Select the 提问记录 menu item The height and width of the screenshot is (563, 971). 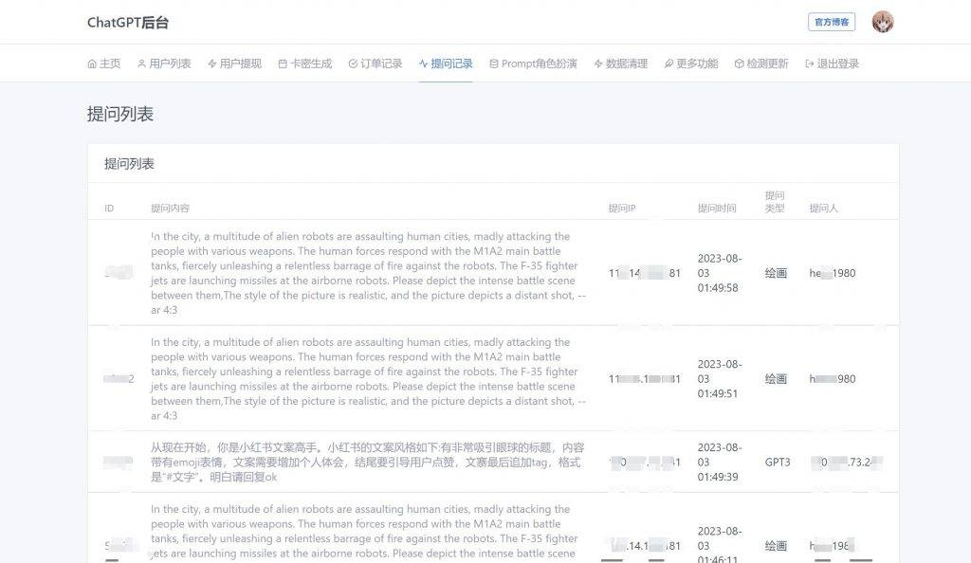(x=446, y=64)
